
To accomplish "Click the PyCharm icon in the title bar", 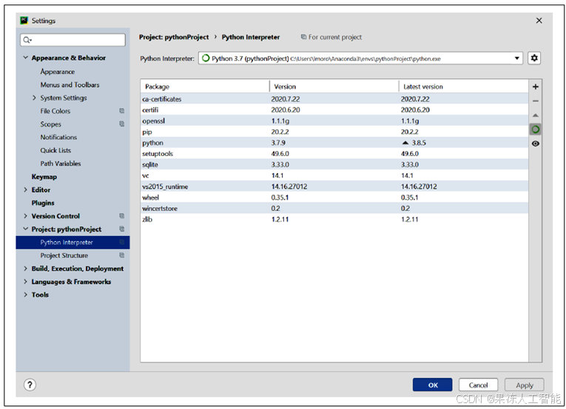I will [24, 21].
